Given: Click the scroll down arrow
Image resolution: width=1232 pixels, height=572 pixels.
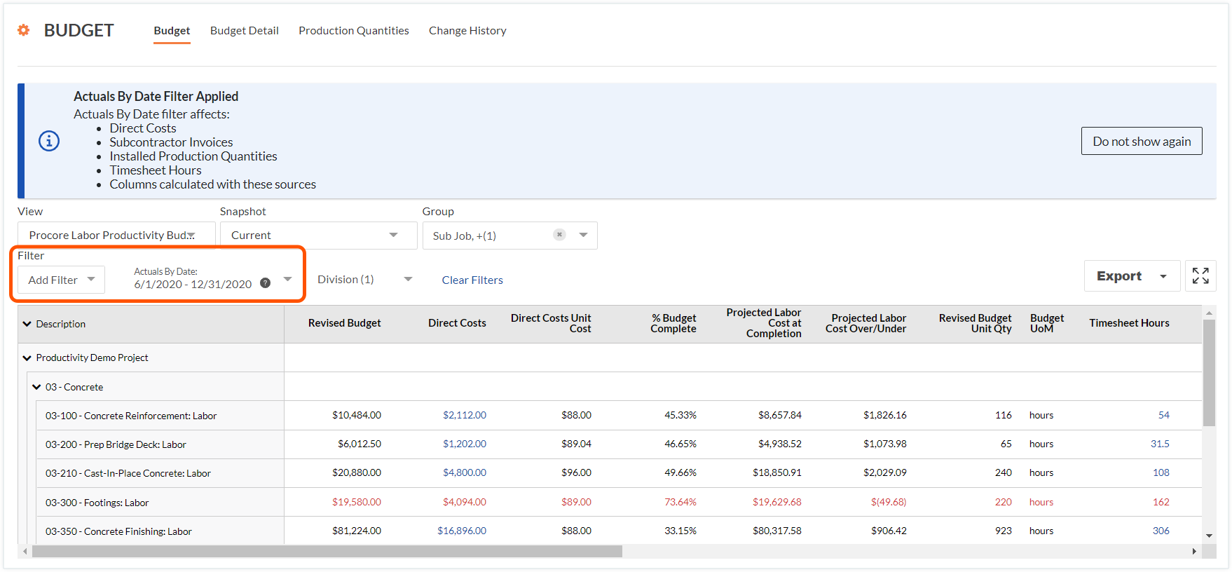Looking at the screenshot, I should 1209,536.
